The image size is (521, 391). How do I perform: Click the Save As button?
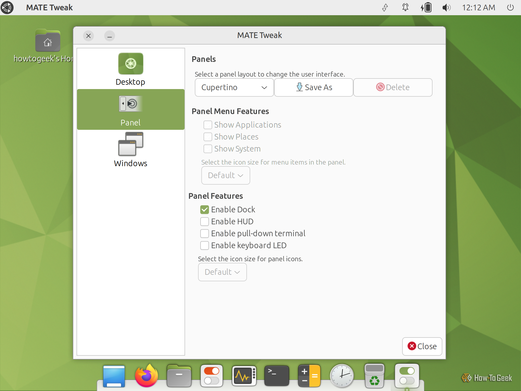pos(313,87)
